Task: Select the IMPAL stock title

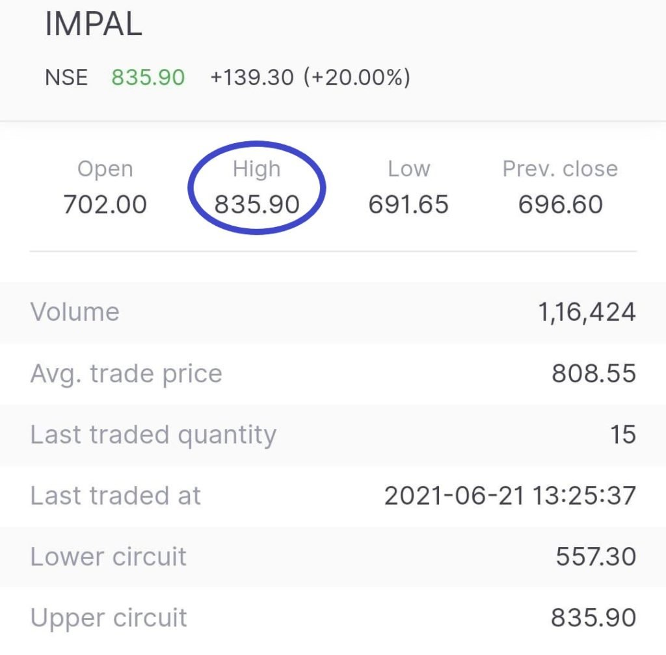Action: [94, 23]
